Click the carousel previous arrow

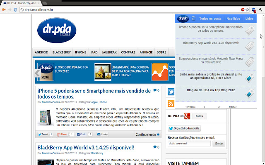(x=37, y=73)
